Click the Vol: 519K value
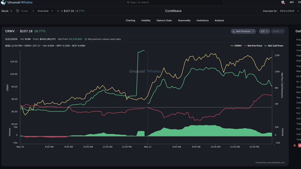This screenshot has height=169, width=301. pos(25,39)
